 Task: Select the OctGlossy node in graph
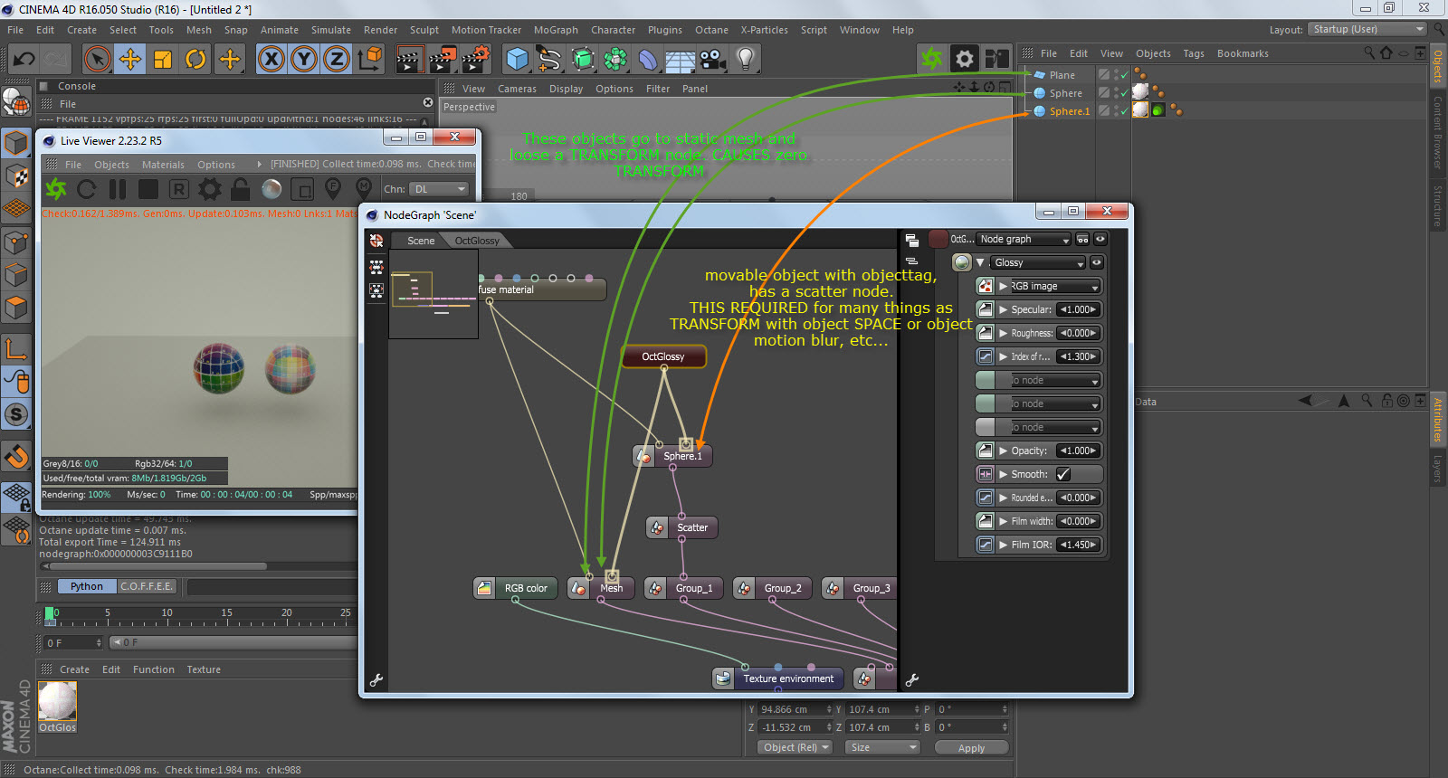coord(663,356)
